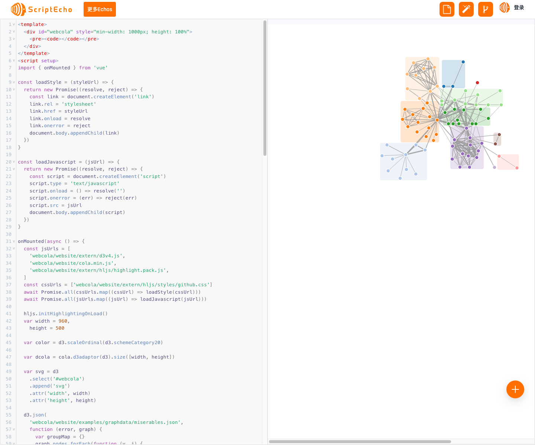Image resolution: width=535 pixels, height=445 pixels.
Task: Click 'loadJavascript' on line 20
Action: [56, 162]
